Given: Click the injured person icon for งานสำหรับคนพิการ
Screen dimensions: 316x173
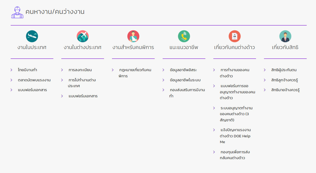Looking at the screenshot, I should pos(133,36).
